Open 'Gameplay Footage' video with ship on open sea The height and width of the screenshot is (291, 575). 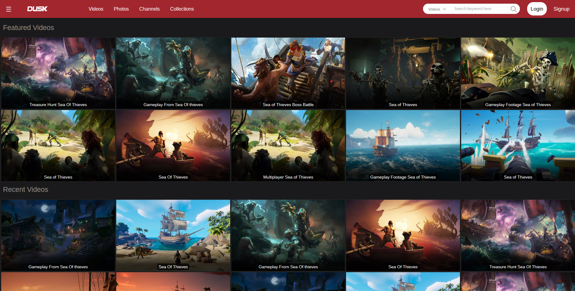pos(403,145)
